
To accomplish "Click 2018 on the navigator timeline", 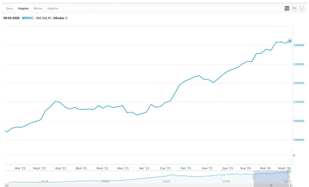I will [44, 181].
